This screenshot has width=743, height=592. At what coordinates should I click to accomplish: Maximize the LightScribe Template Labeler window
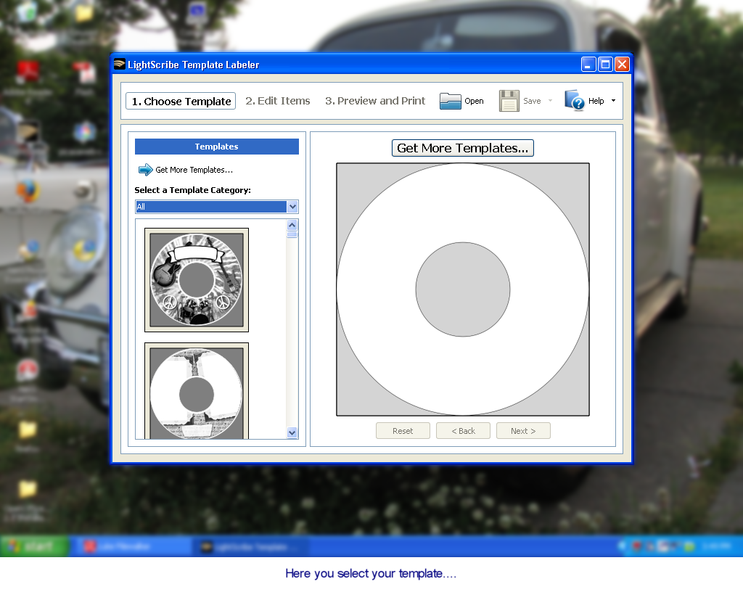605,65
